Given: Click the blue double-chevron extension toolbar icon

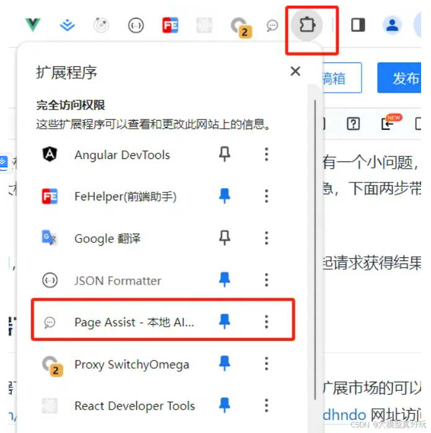Looking at the screenshot, I should pyautogui.click(x=67, y=25).
